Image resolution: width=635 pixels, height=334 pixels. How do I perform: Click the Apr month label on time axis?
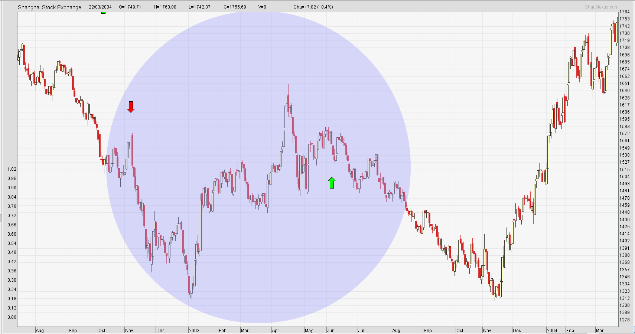(276, 330)
